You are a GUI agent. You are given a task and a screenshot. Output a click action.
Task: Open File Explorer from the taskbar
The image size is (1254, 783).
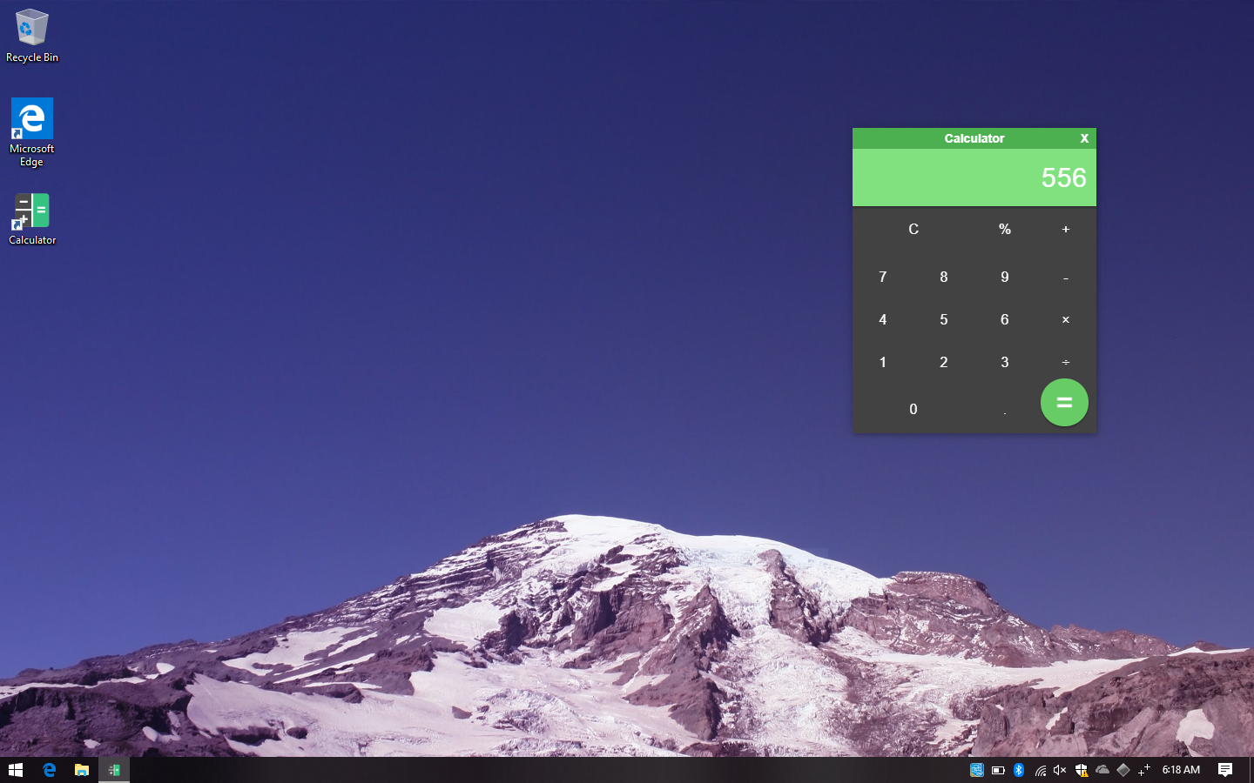tap(81, 770)
